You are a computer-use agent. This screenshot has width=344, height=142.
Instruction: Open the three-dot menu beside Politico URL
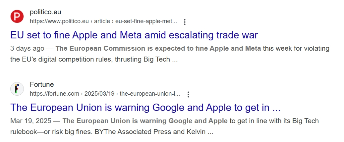185,22
